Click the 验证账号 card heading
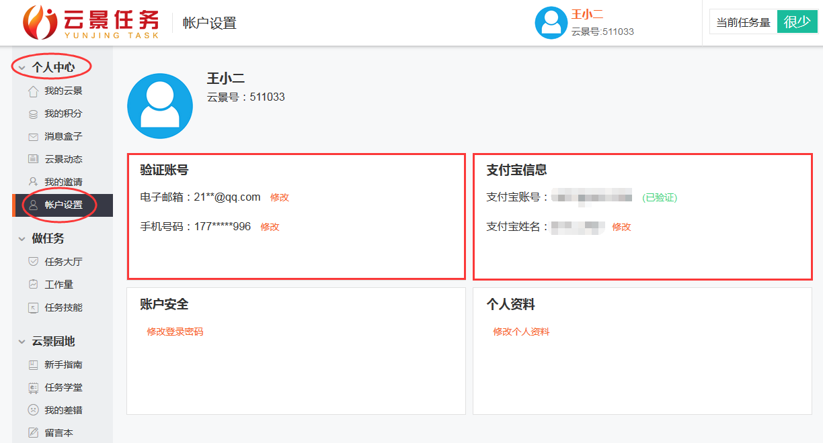This screenshot has width=823, height=443. [x=164, y=170]
